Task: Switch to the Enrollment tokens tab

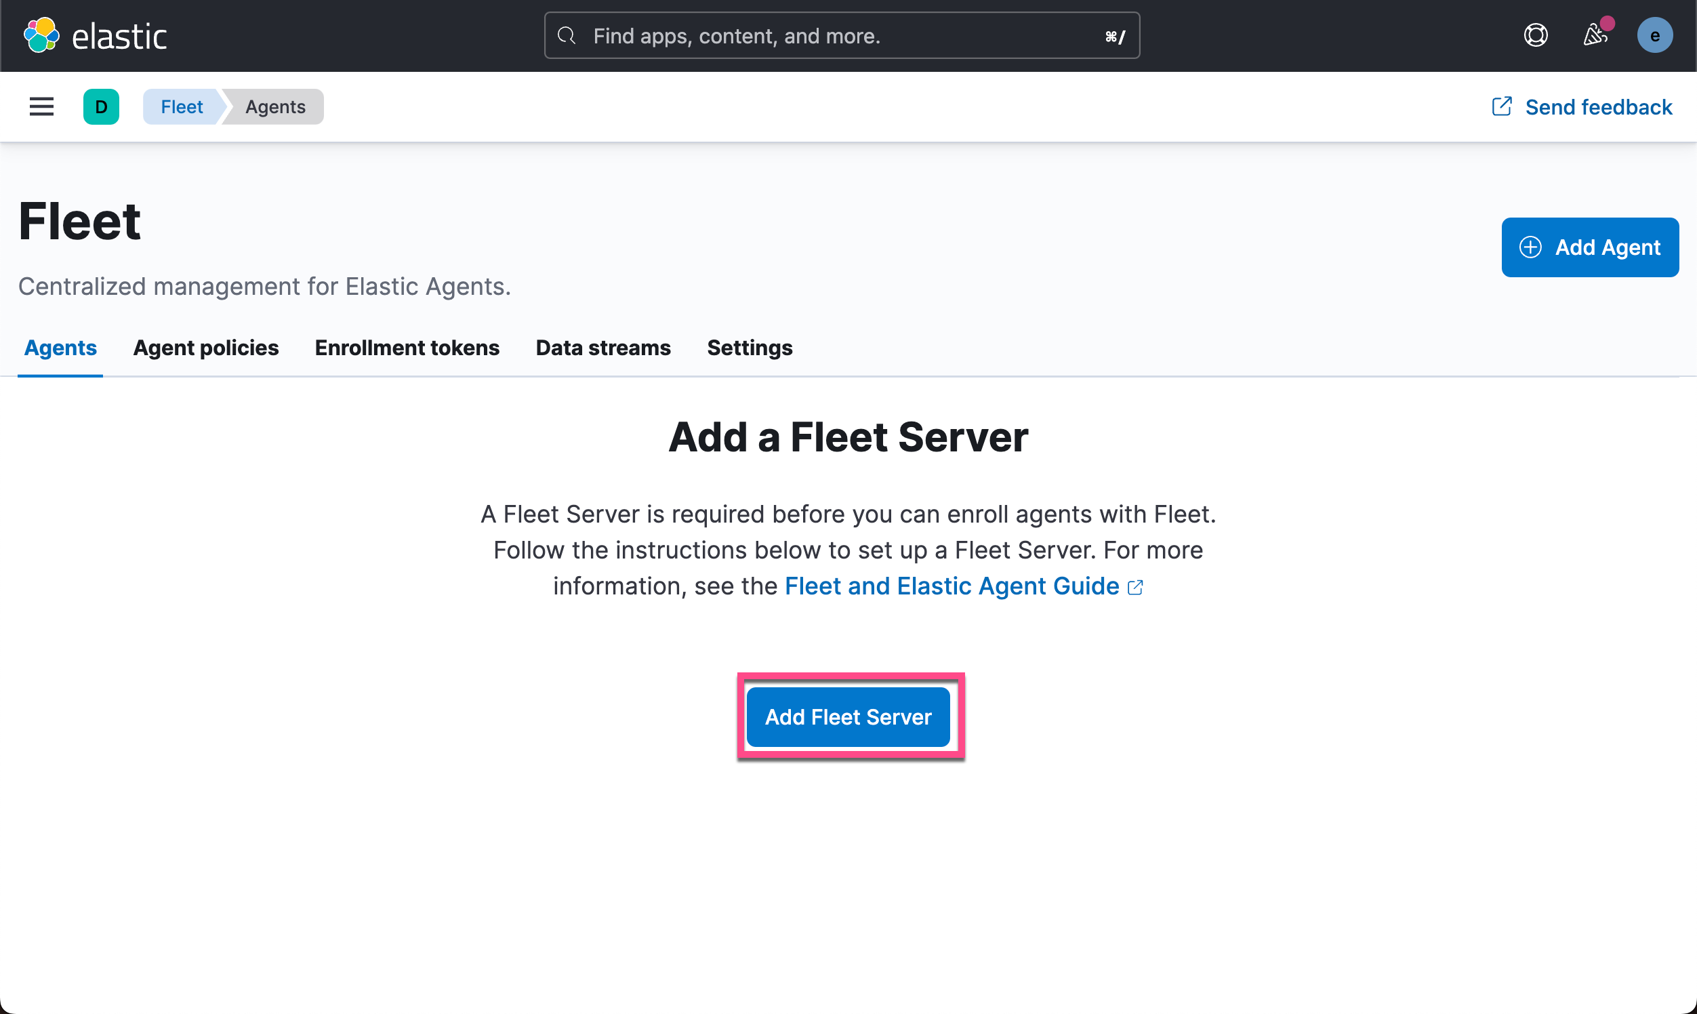Action: pyautogui.click(x=407, y=348)
